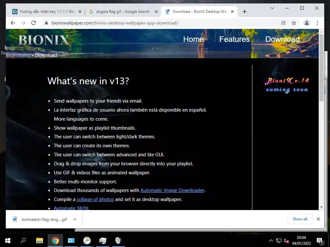Click the address bar URL
330x247 pixels.
(x=115, y=23)
